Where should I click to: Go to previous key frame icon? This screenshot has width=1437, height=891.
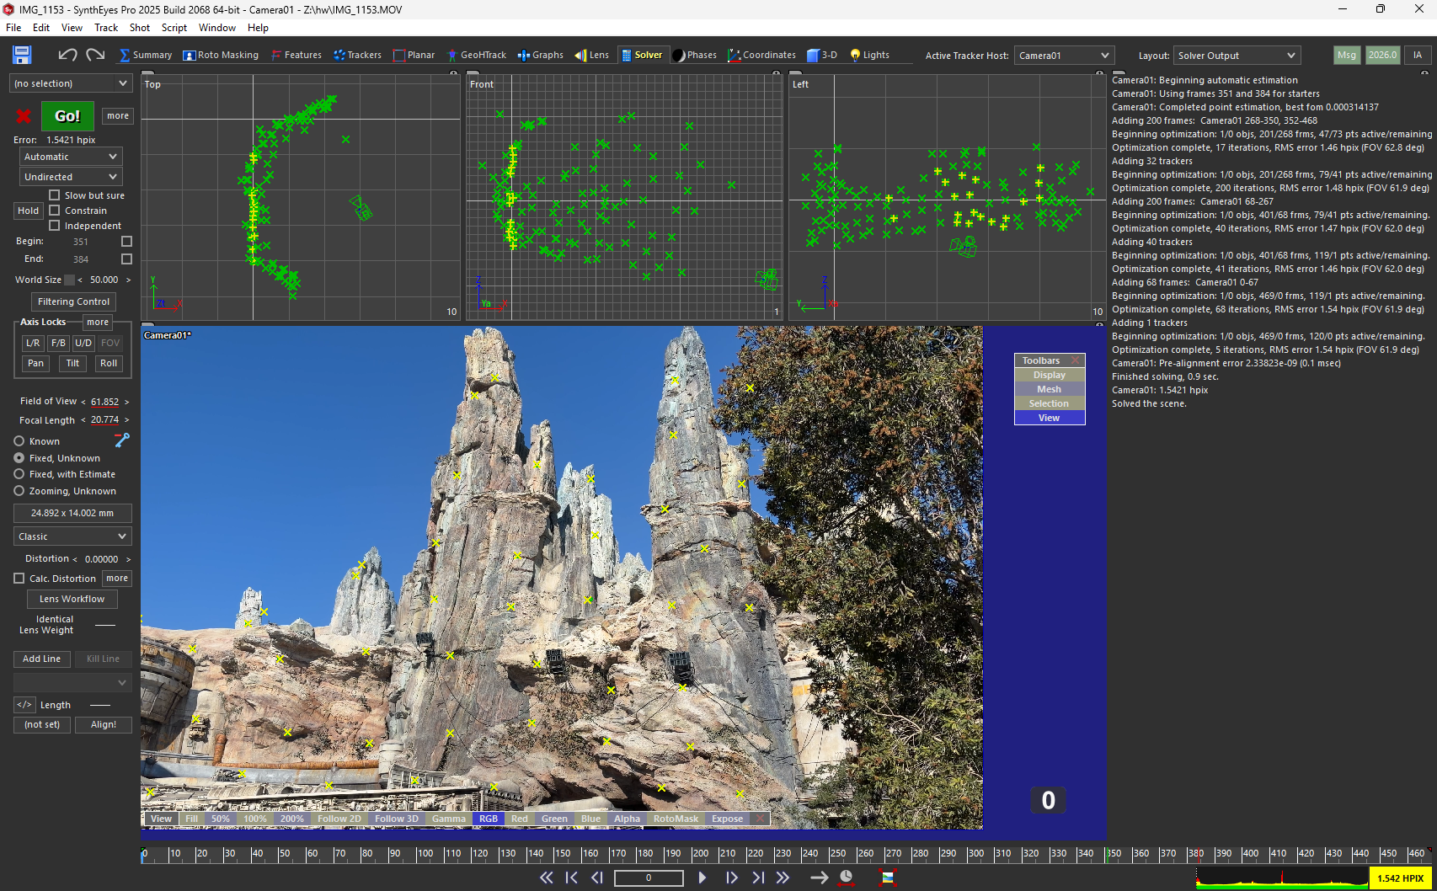(x=572, y=878)
